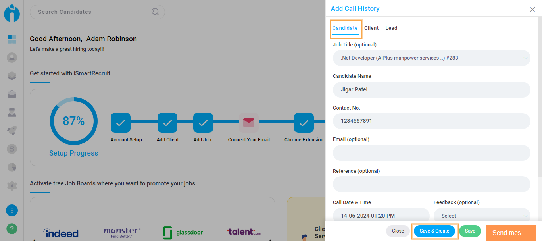Screen dimensions: 542x241
Task: Open the Feedback Select dropdown
Action: click(x=482, y=216)
